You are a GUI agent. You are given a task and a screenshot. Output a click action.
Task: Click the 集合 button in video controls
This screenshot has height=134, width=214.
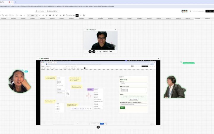pyautogui.click(x=111, y=52)
